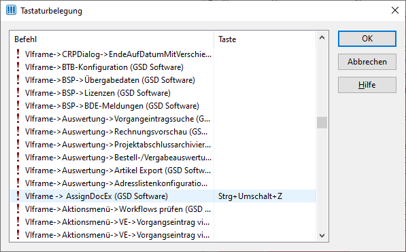Cancel with the Abbrechen button

[x=367, y=62]
